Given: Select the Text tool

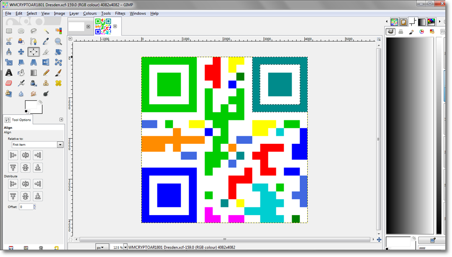Looking at the screenshot, I should pyautogui.click(x=9, y=73).
